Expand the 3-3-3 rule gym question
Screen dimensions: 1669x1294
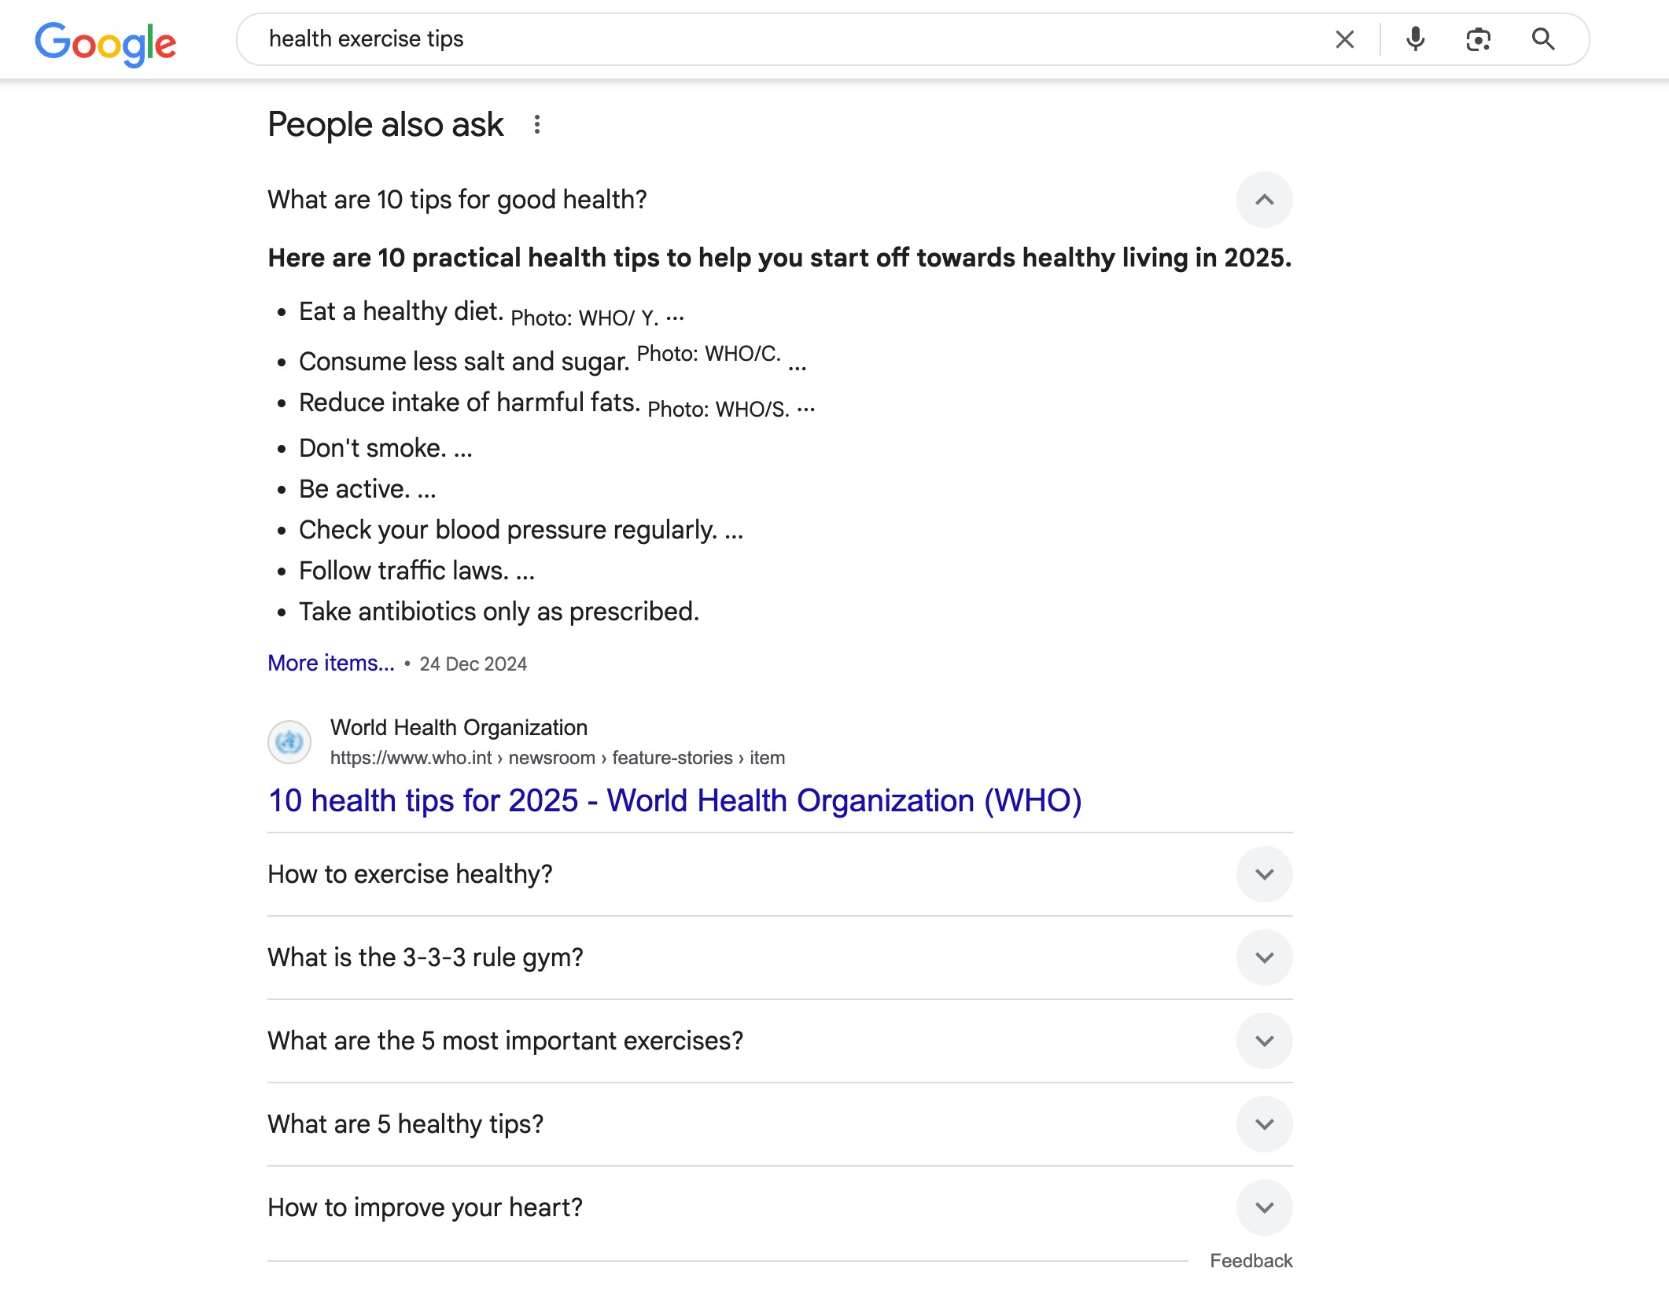click(x=1264, y=958)
